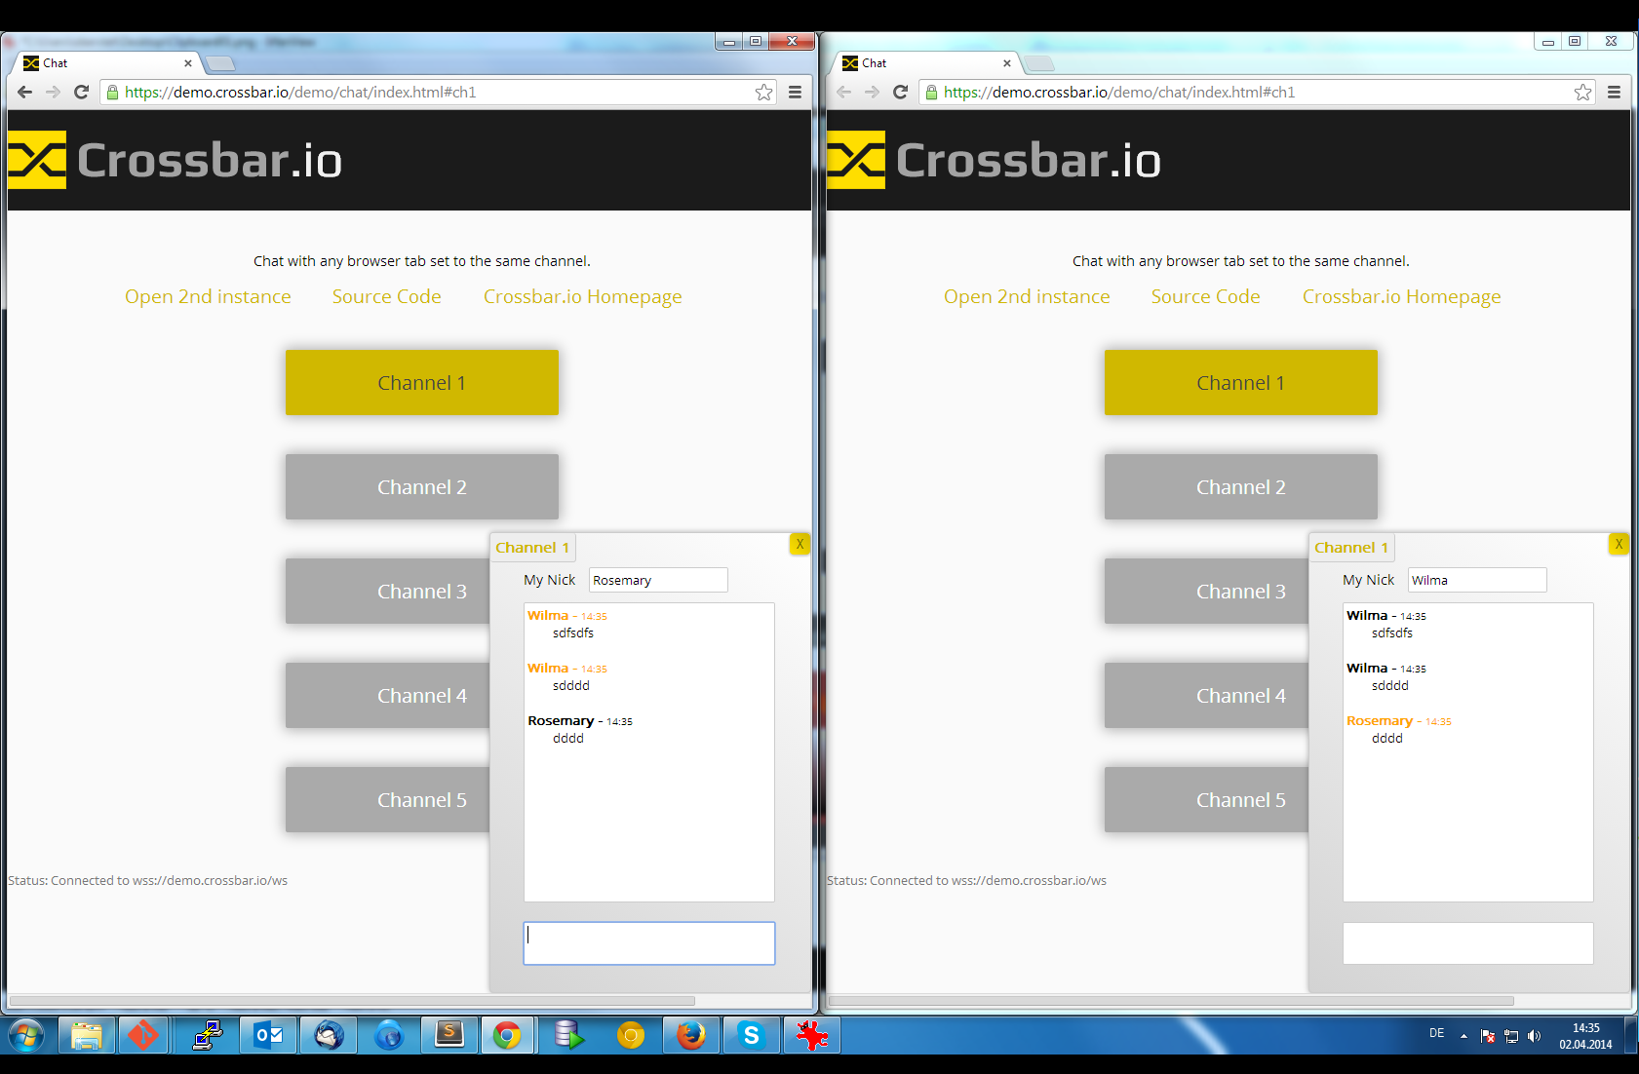1639x1074 pixels.
Task: Close Wilma's Channel 1 chat panel
Action: pyautogui.click(x=1619, y=545)
